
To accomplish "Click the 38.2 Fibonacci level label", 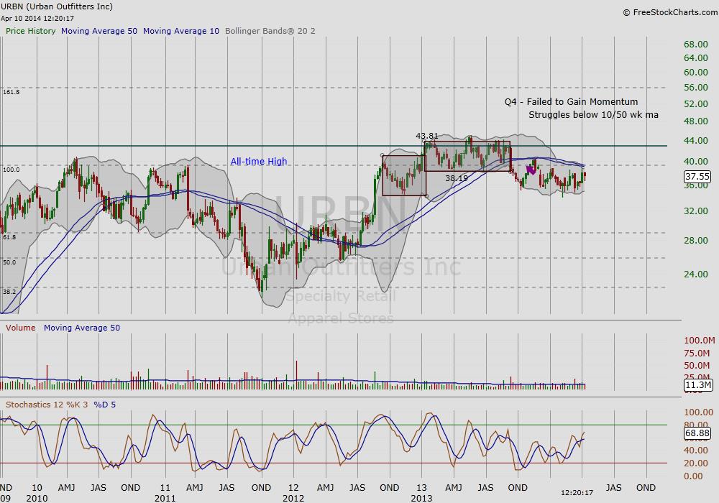I will coord(9,292).
